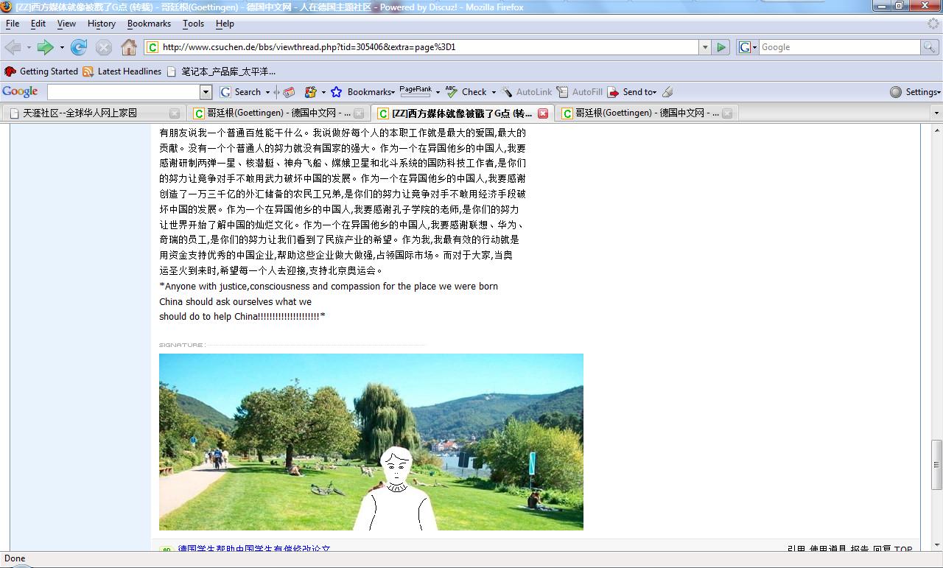Click in the Google search box at top right
The width and height of the screenshot is (943, 568).
point(840,47)
